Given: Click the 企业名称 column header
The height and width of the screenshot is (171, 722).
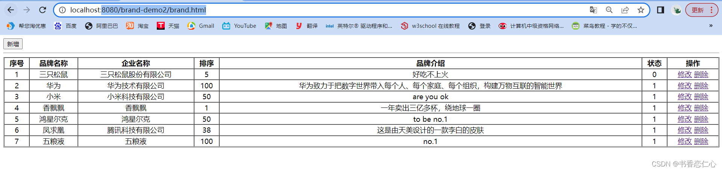Looking at the screenshot, I should pyautogui.click(x=136, y=63).
